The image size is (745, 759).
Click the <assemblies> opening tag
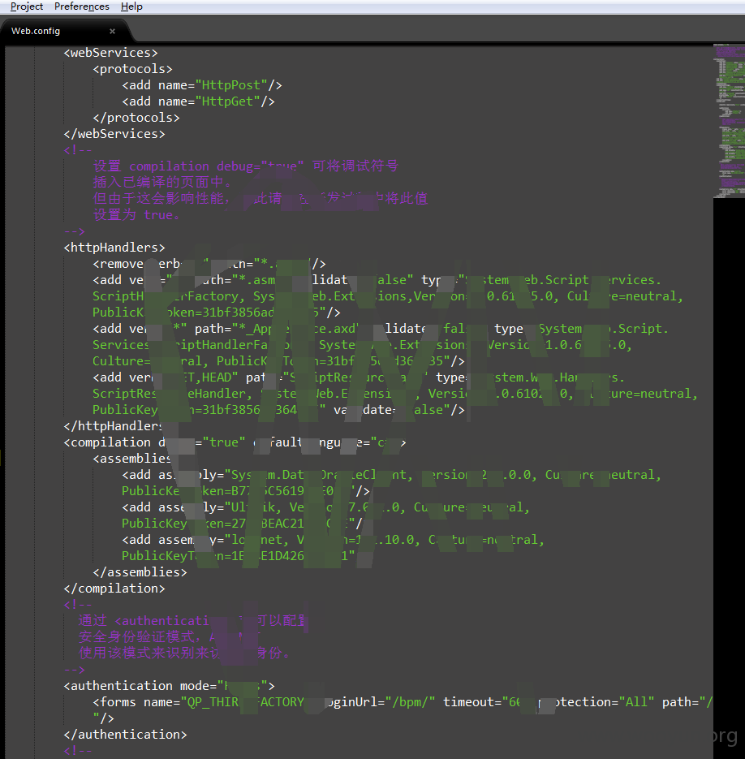pyautogui.click(x=131, y=459)
